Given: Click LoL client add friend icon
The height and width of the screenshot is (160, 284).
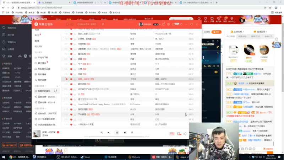Looking at the screenshot, I should pyautogui.click(x=205, y=66).
